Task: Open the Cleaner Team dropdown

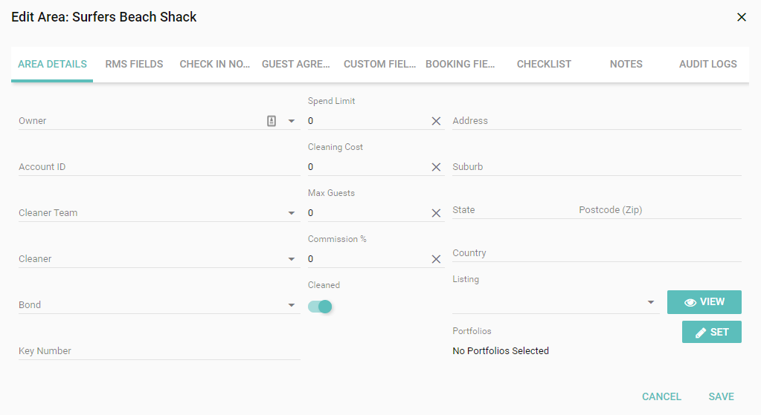Action: point(291,213)
